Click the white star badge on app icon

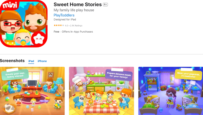39,38
